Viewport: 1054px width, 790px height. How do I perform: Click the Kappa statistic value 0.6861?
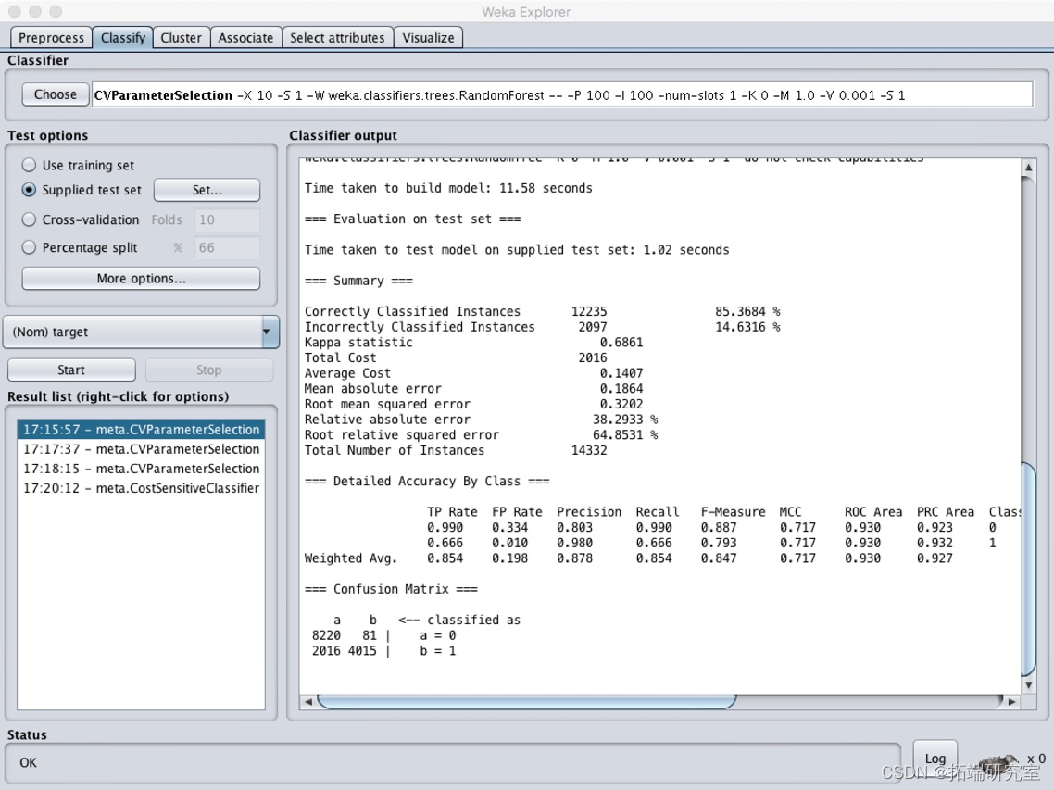click(621, 343)
